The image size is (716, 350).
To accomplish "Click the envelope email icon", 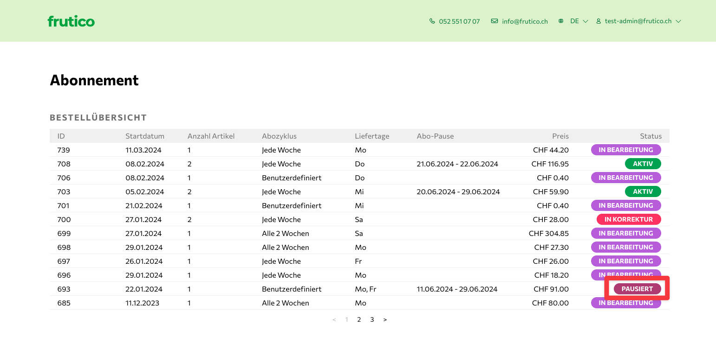I will point(495,21).
